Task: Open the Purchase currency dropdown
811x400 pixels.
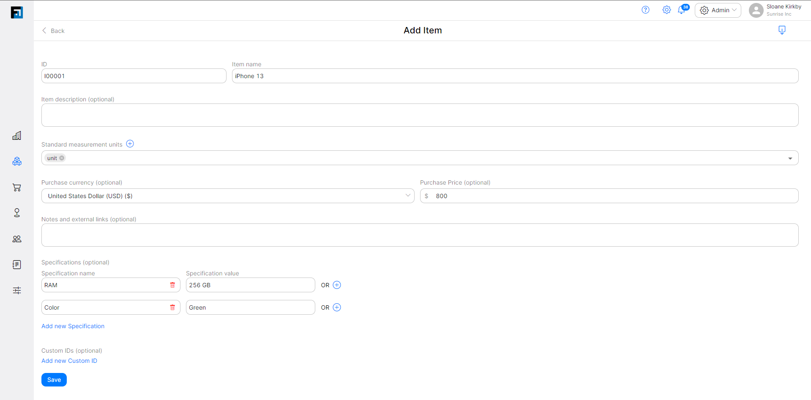Action: click(x=408, y=196)
